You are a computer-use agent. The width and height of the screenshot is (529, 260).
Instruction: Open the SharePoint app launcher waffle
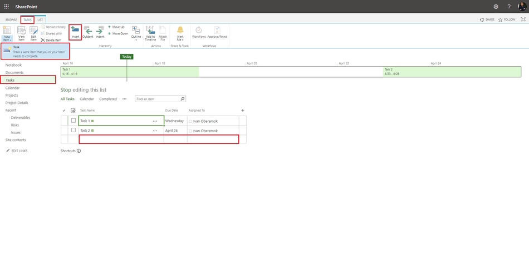7,7
